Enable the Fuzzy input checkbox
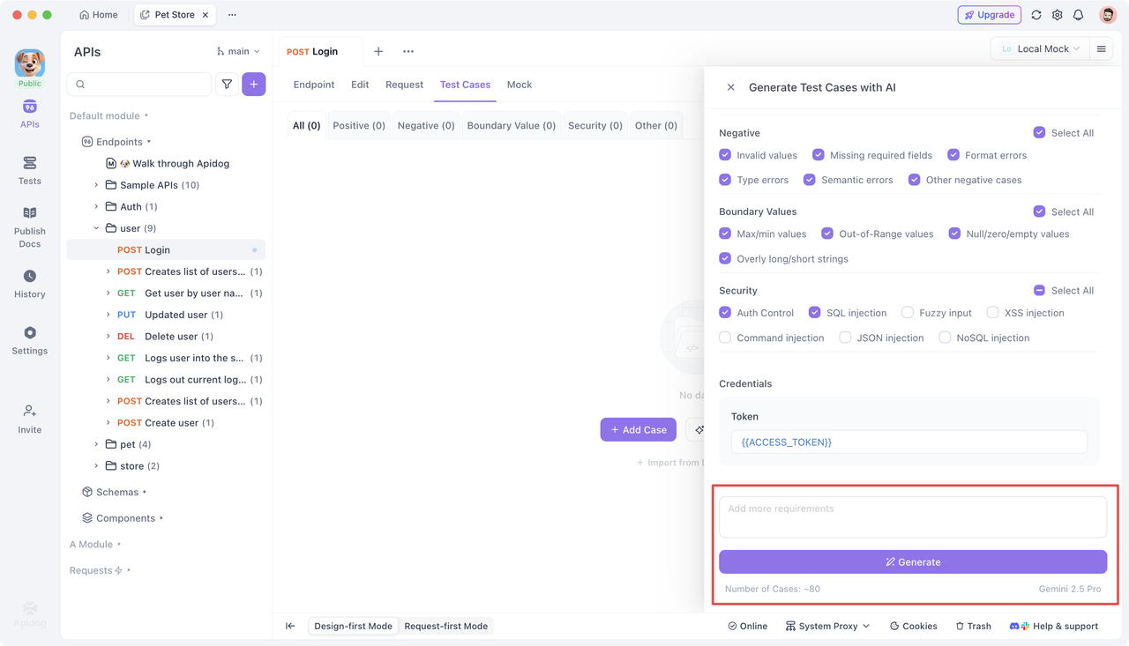This screenshot has width=1129, height=646. click(907, 313)
